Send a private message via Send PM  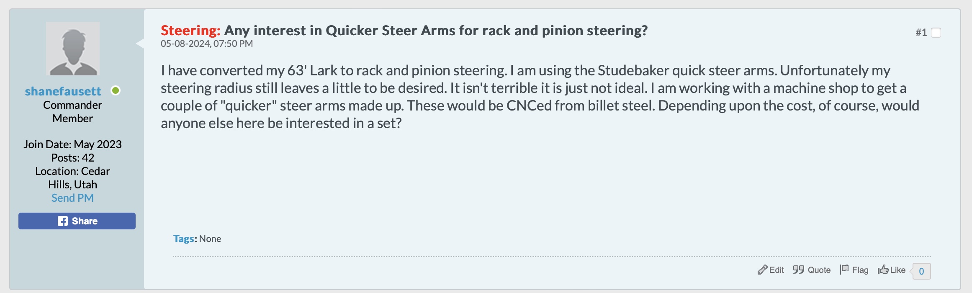point(72,198)
